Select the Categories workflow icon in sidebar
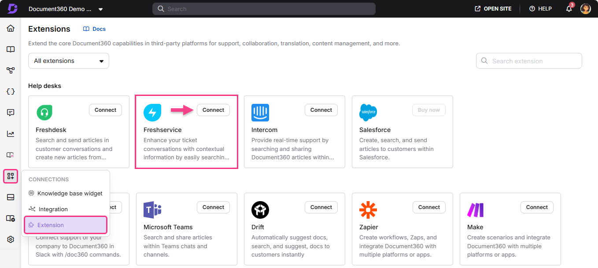 [x=10, y=70]
